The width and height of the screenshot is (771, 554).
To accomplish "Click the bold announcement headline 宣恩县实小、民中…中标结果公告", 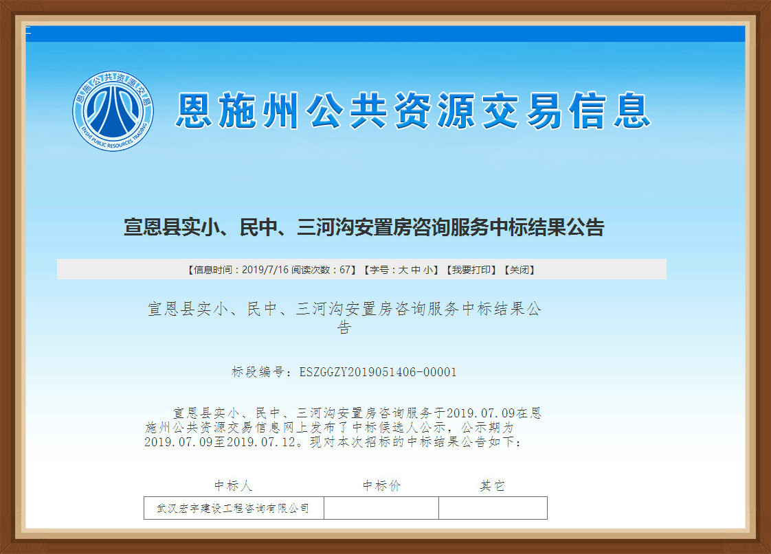I will [x=364, y=227].
